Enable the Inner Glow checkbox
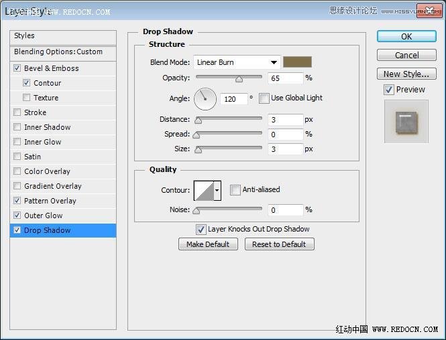Image resolution: width=446 pixels, height=340 pixels. pyautogui.click(x=17, y=142)
